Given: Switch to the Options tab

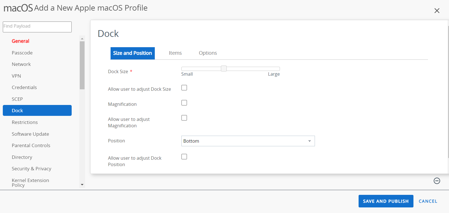Looking at the screenshot, I should pos(208,53).
